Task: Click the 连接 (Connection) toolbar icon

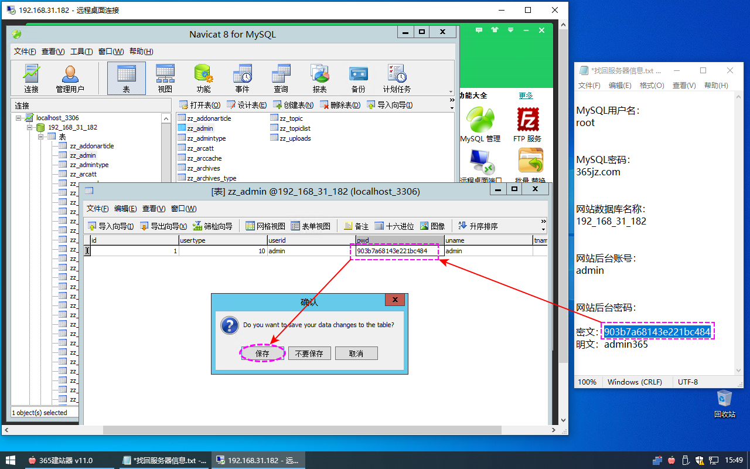Action: pyautogui.click(x=31, y=79)
